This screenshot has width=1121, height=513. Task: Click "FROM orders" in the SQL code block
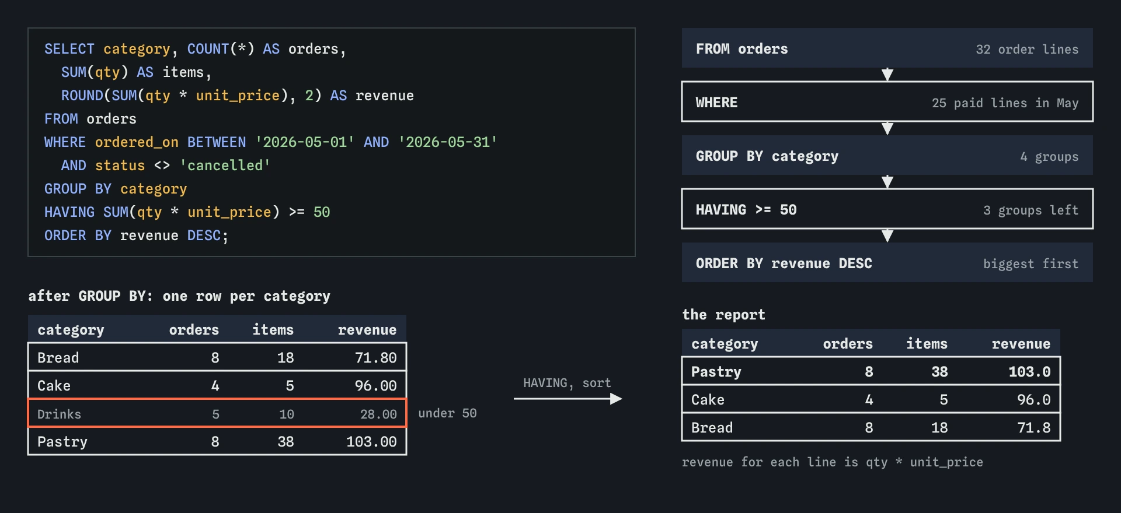click(x=90, y=119)
